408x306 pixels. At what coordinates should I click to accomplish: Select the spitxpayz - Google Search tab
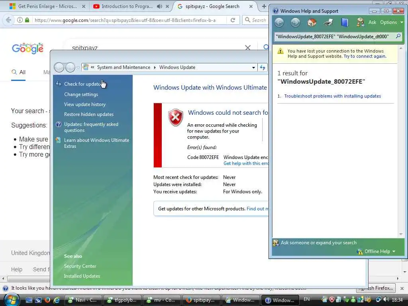click(x=212, y=6)
